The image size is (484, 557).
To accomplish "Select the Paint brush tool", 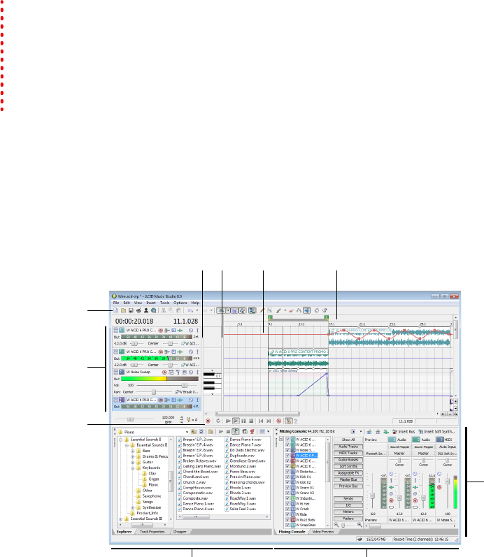I will tap(279, 310).
